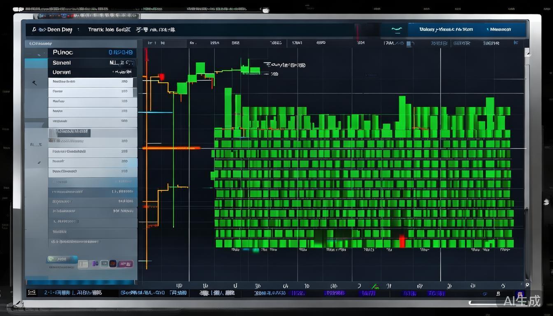553x316 pixels.
Task: Open the Dach Deen Diey menu
Action: [x=52, y=30]
